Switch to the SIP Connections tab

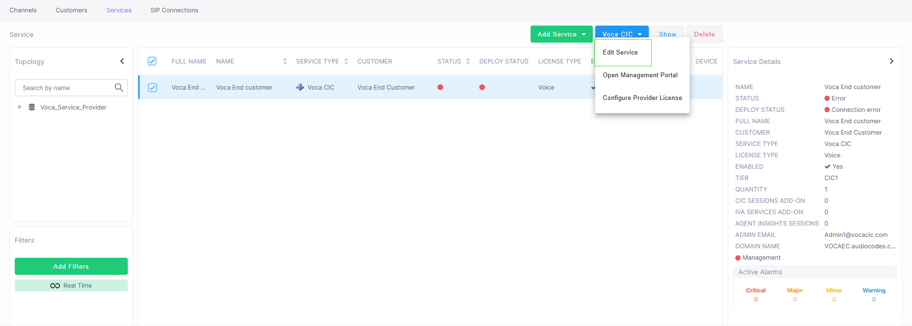pos(174,10)
